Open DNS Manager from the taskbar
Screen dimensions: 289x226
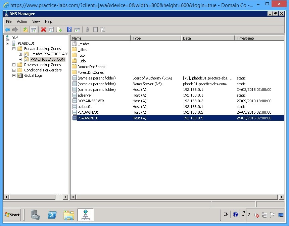pyautogui.click(x=86, y=215)
